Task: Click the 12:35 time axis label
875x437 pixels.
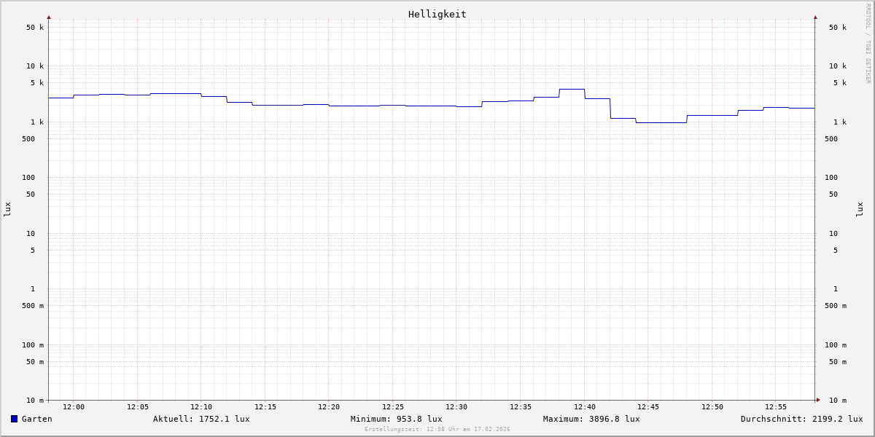Action: [521, 407]
